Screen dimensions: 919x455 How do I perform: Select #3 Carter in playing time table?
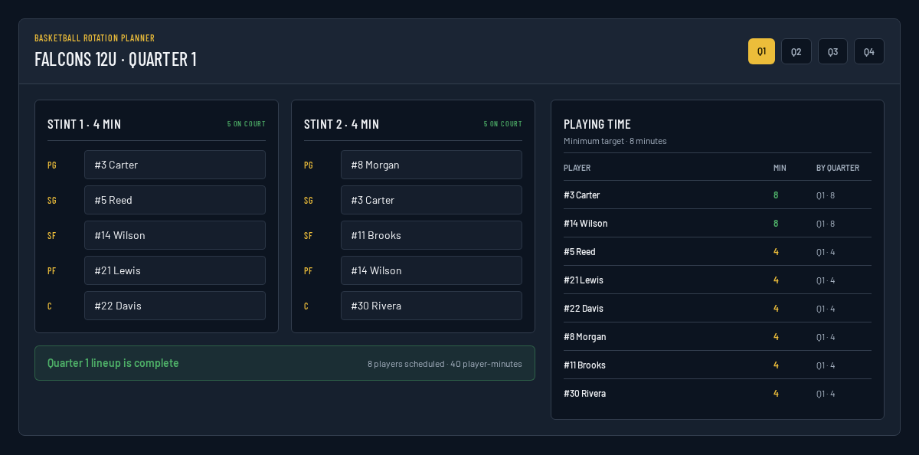pos(718,195)
